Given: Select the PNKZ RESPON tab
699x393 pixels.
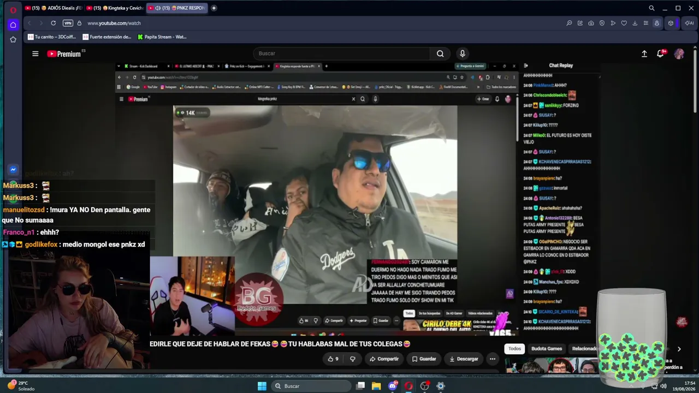Looking at the screenshot, I should pos(177,8).
